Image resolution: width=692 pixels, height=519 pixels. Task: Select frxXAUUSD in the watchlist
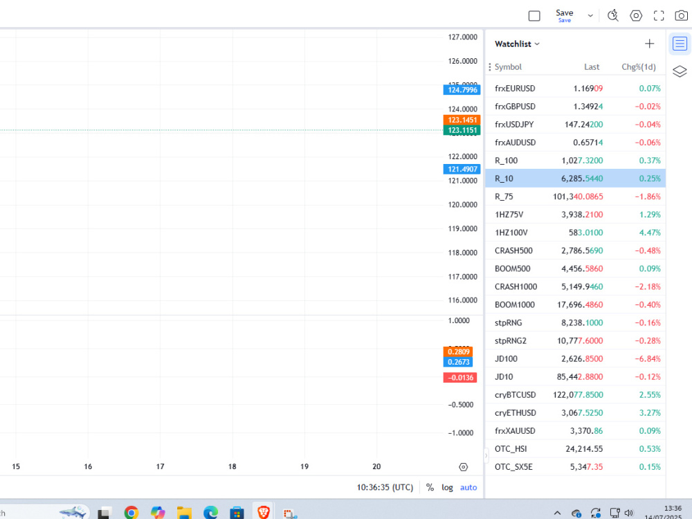point(575,430)
